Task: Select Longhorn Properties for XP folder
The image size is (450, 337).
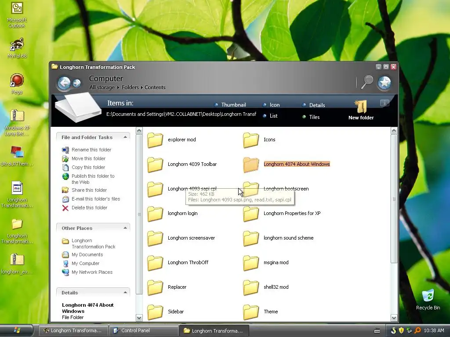Action: click(x=282, y=214)
